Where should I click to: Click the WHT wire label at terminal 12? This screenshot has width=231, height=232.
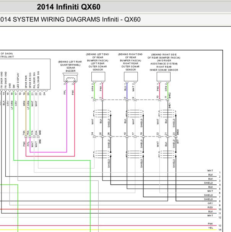coord(210,216)
